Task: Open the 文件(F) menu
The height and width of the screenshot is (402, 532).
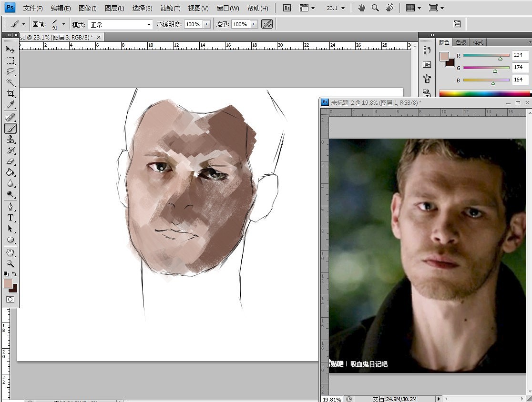Action: (33, 8)
